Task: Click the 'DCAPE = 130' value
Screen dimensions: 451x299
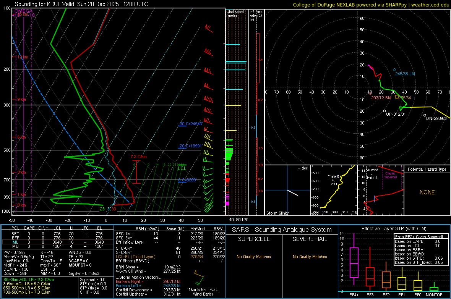Action: click(x=16, y=269)
